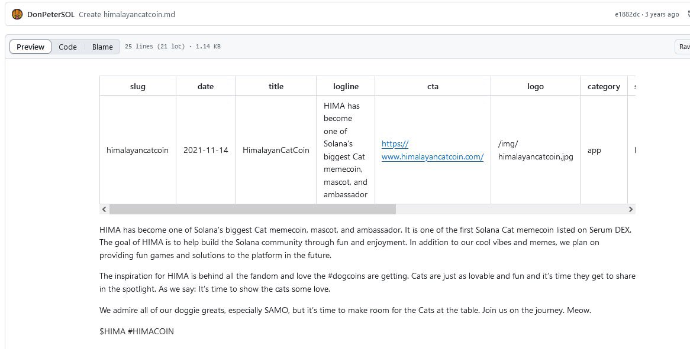Click the '/img/himalayancatcoin.jpg' logo cell
Viewport: 690px width, 349px height.
click(x=536, y=150)
